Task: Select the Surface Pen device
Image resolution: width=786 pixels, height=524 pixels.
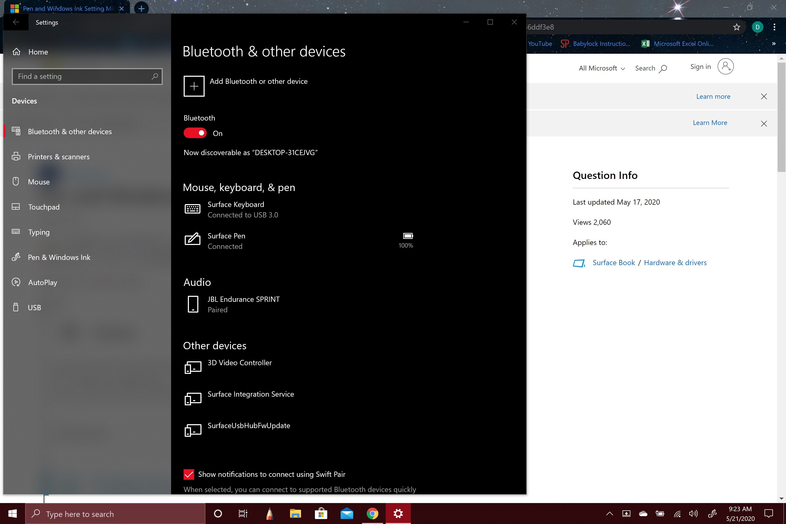Action: click(226, 241)
